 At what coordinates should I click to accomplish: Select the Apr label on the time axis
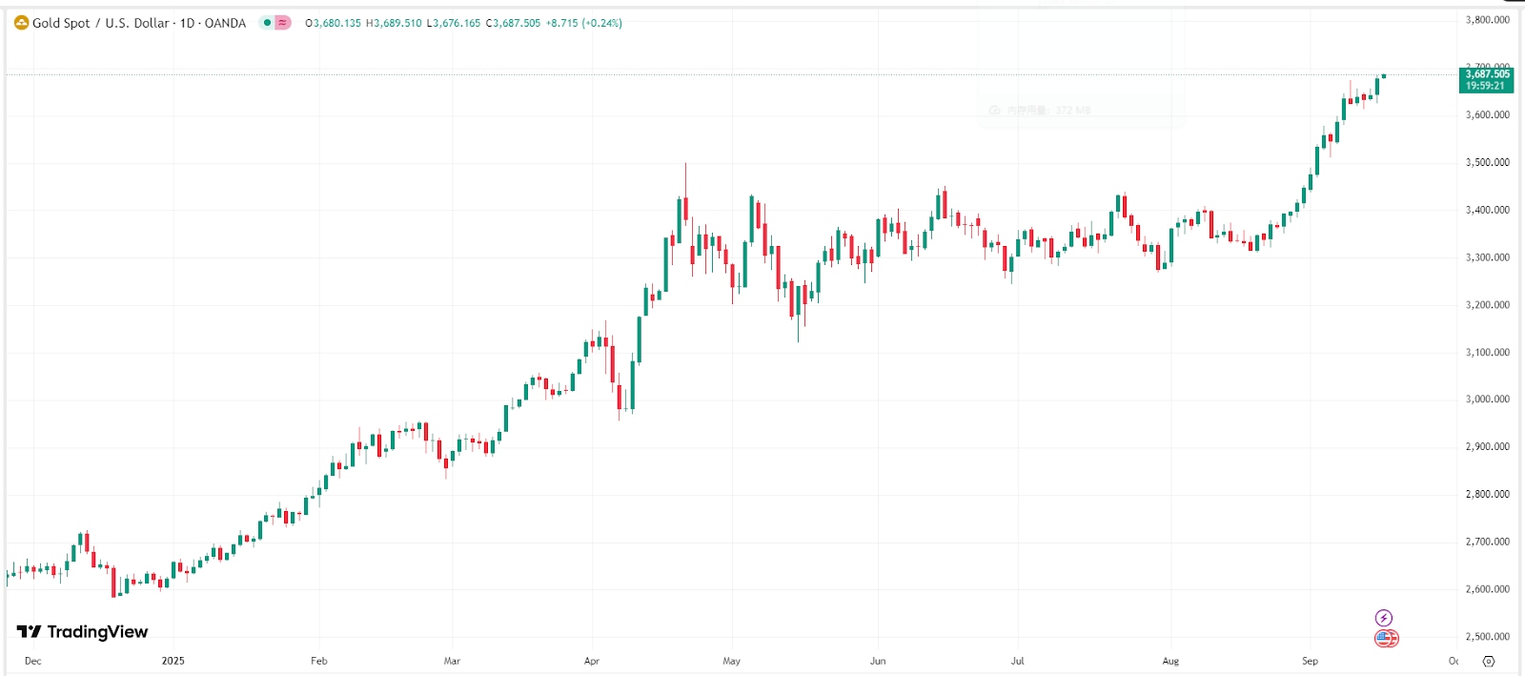[x=592, y=661]
